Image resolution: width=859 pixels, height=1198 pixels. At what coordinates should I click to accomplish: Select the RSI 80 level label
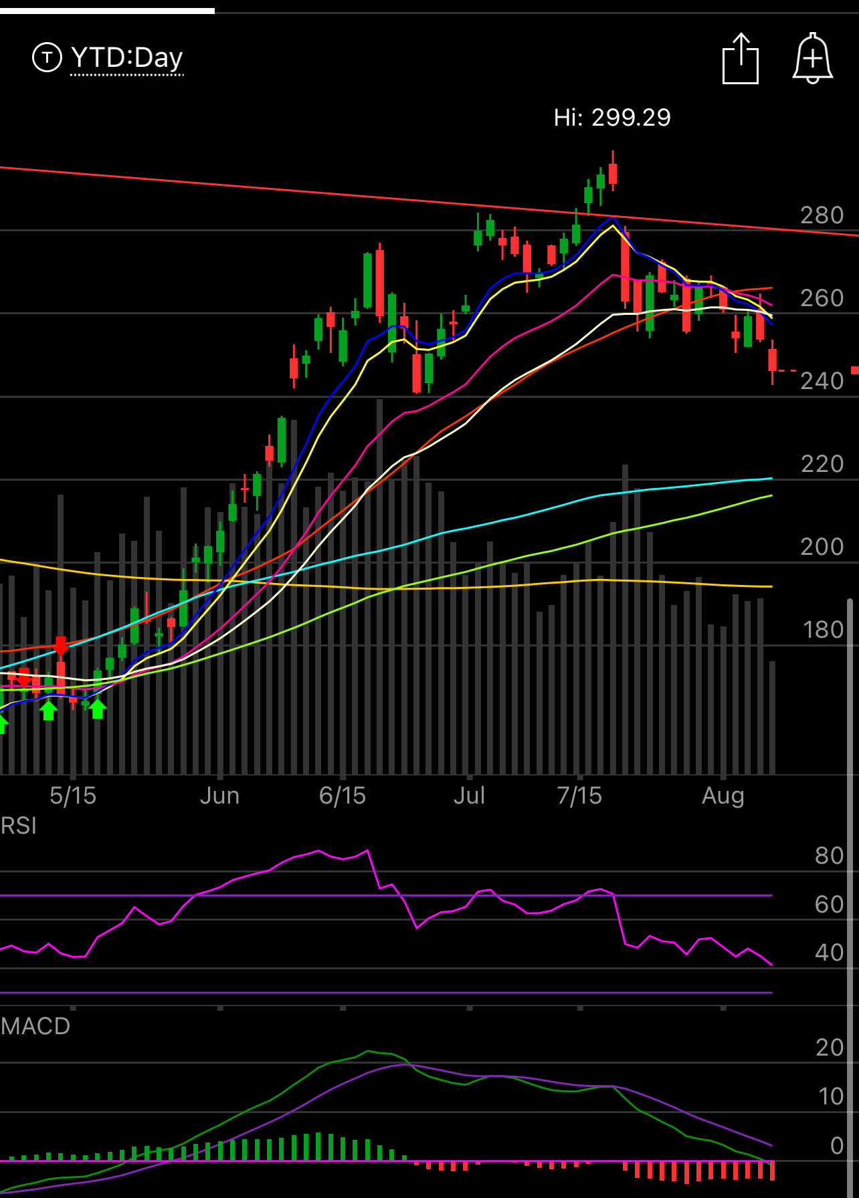829,856
